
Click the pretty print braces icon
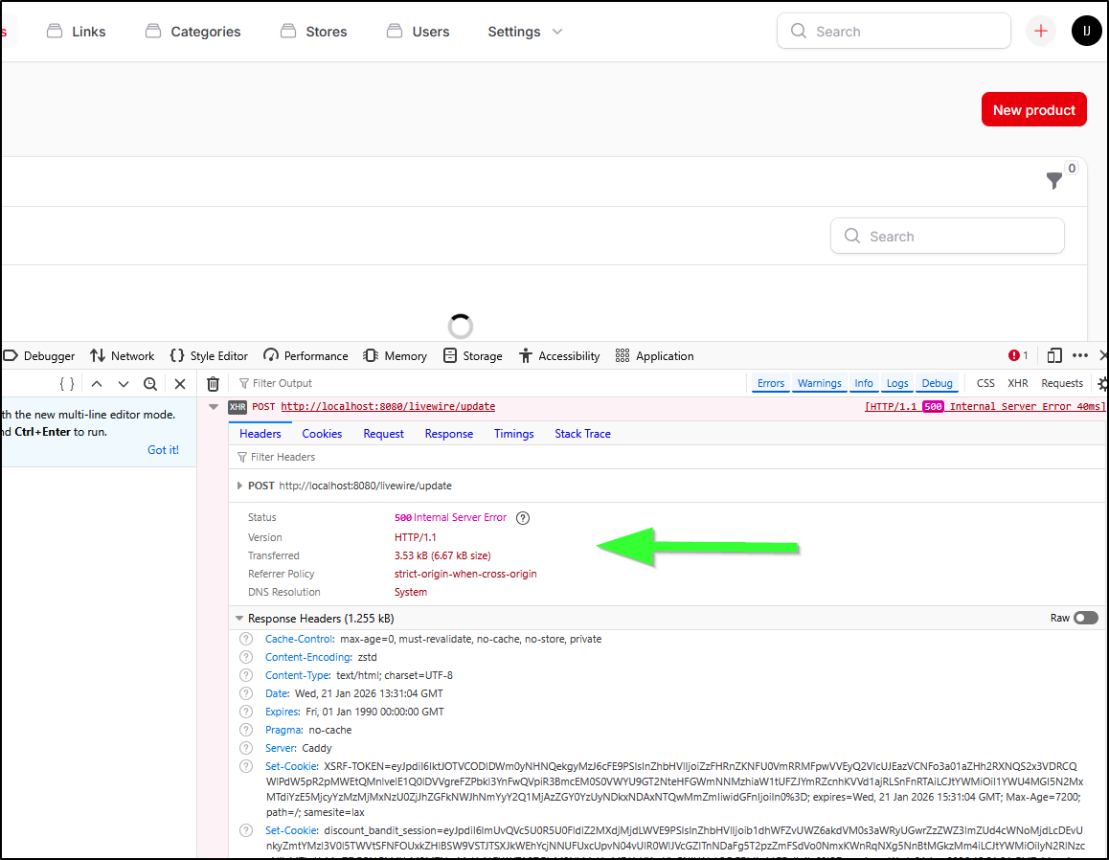point(66,384)
